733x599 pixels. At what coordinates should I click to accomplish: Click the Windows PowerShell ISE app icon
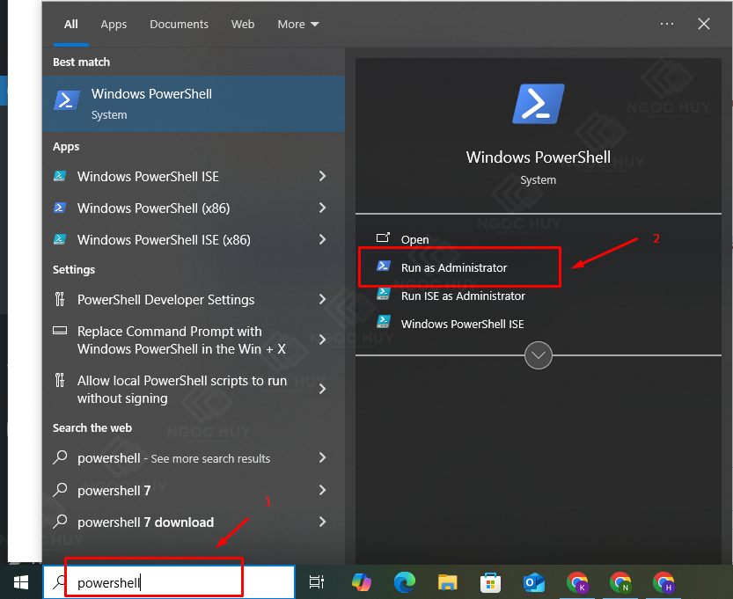point(59,176)
